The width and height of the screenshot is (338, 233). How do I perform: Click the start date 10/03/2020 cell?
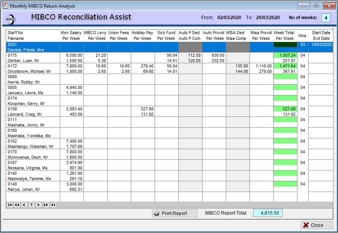(322, 44)
